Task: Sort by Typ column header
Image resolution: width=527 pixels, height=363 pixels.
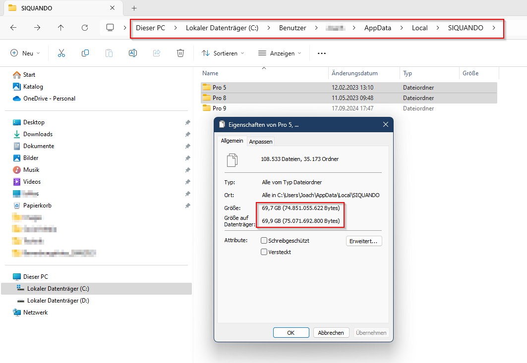Action: point(408,73)
